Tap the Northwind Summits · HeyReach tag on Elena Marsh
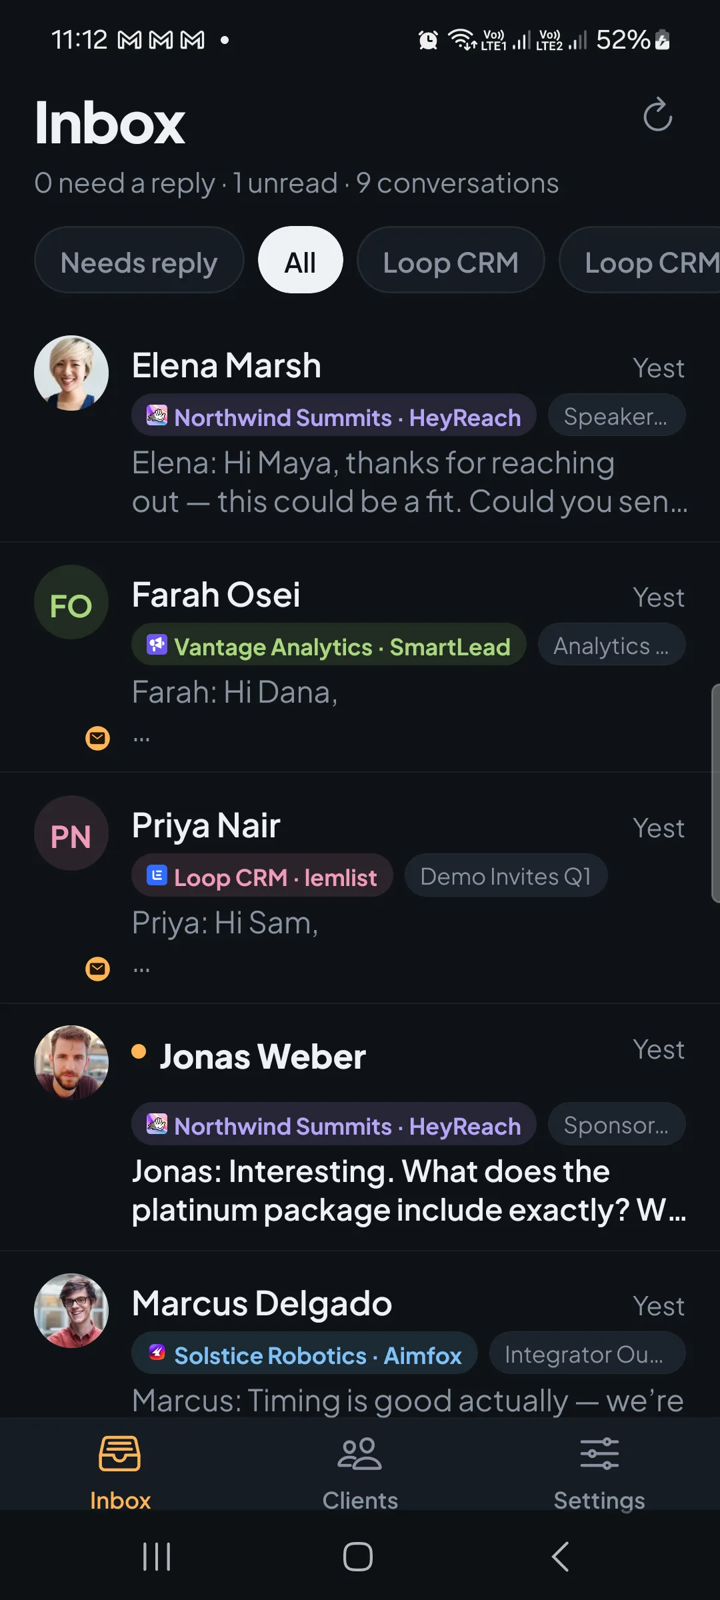 pos(334,415)
